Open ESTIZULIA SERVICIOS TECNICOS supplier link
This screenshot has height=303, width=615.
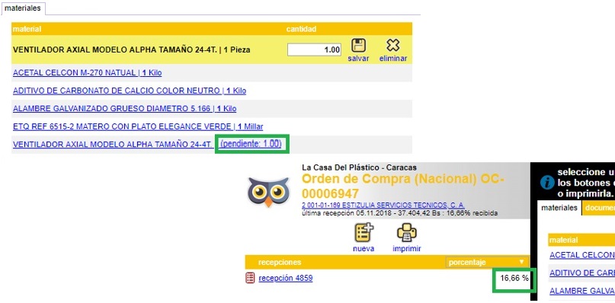tap(383, 206)
